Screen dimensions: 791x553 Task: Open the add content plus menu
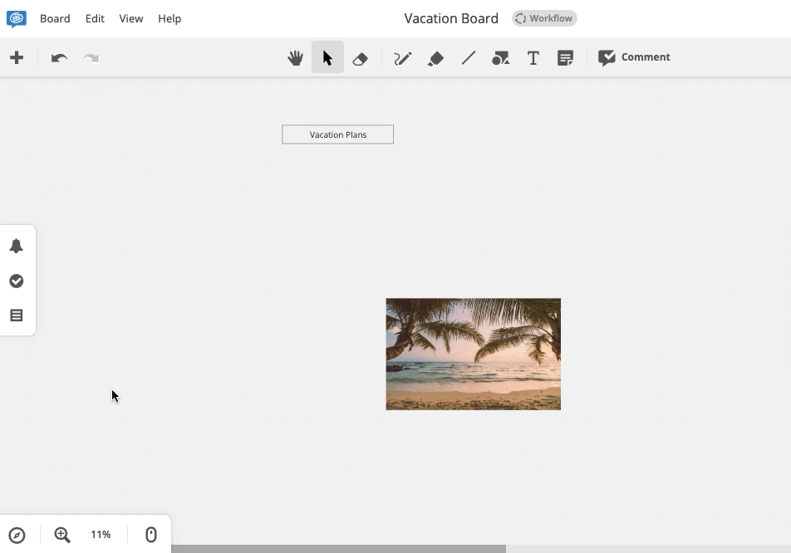(x=17, y=58)
